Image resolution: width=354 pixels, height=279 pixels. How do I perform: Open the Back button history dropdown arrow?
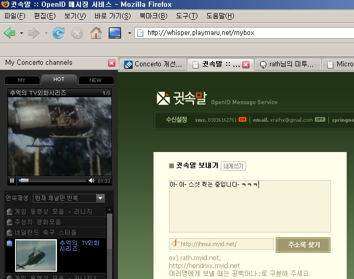pos(21,33)
